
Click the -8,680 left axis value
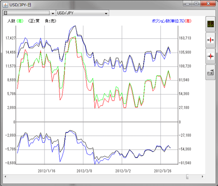point(10,163)
